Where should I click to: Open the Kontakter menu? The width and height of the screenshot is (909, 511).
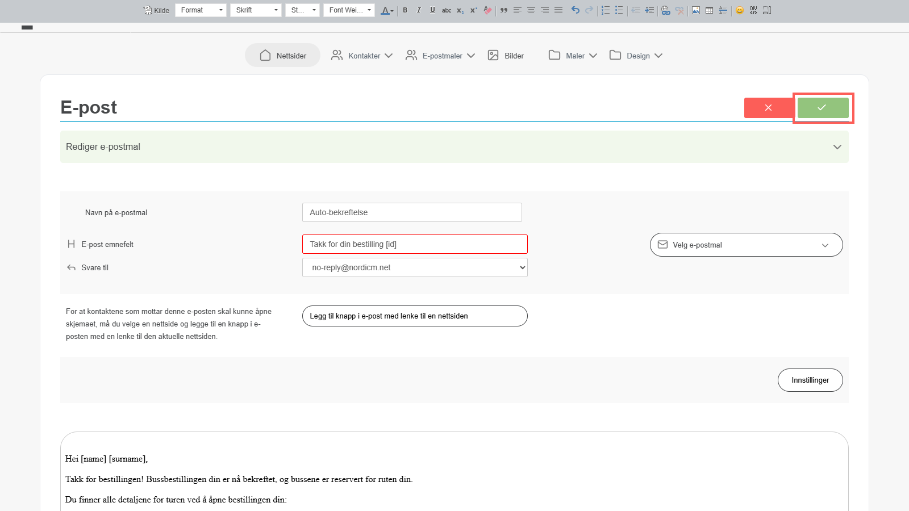tap(362, 56)
